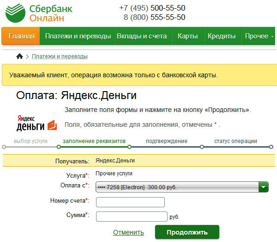Click phone number 8 (800) 555-55-50
The height and width of the screenshot is (242, 277).
[154, 17]
